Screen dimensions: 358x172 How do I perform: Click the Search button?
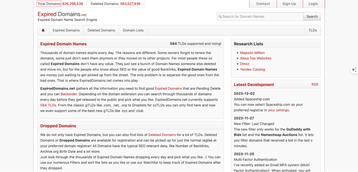[x=312, y=16]
